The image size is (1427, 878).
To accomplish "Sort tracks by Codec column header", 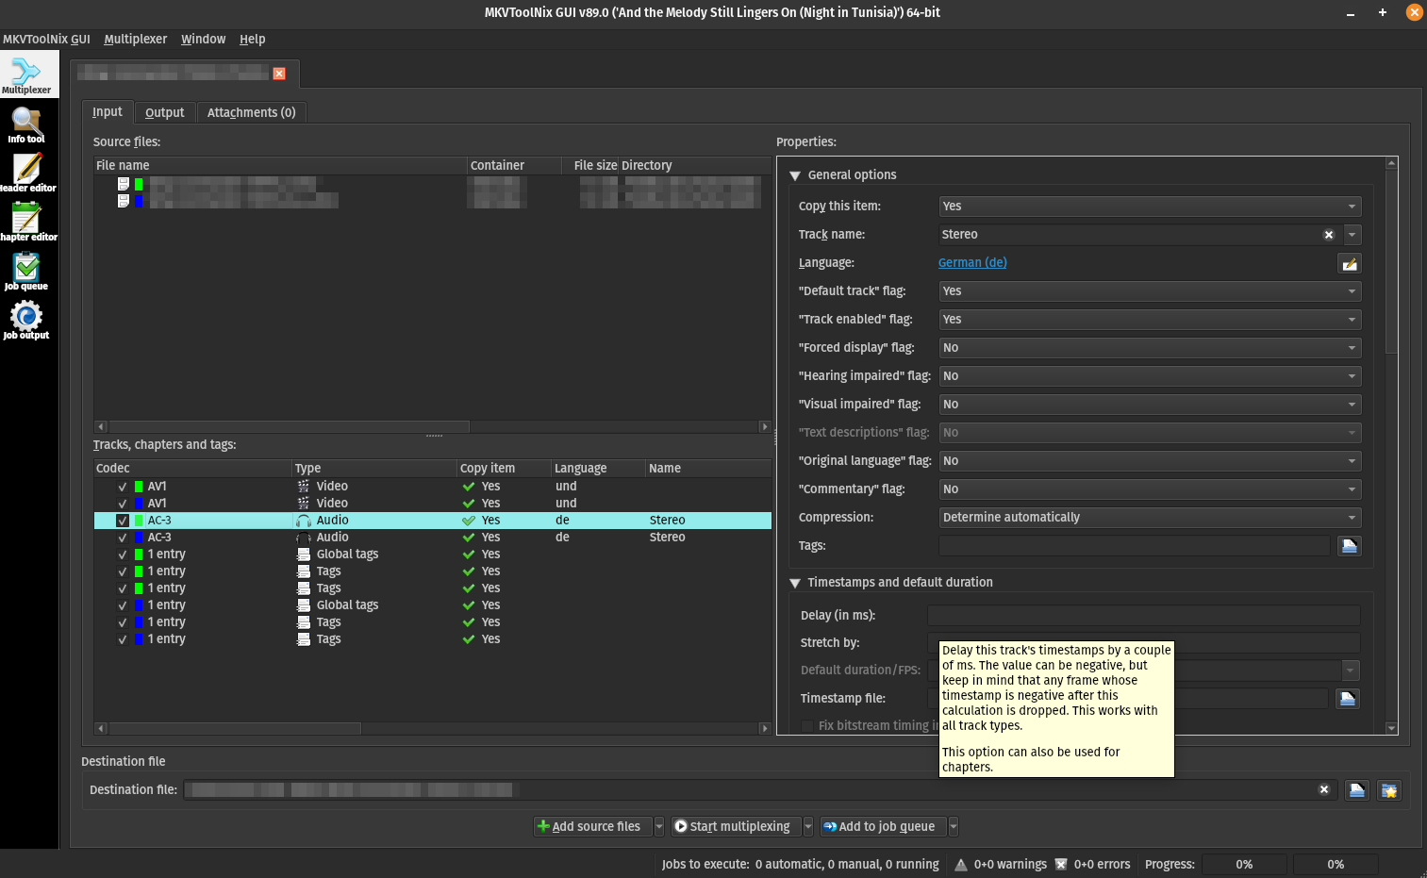I will click(192, 468).
